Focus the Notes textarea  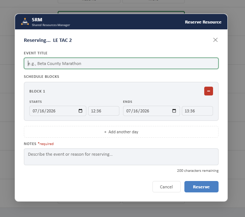coord(121,157)
